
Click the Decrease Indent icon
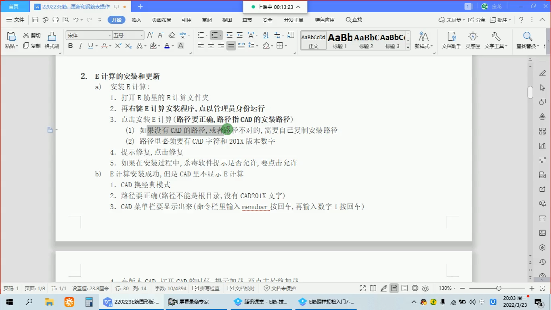pos(230,36)
